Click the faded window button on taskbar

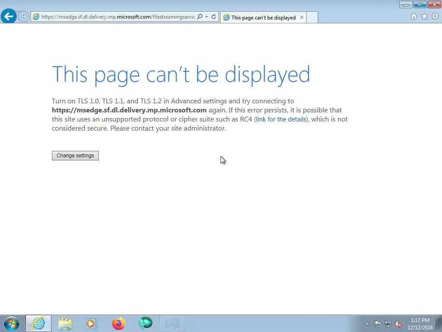point(172,323)
